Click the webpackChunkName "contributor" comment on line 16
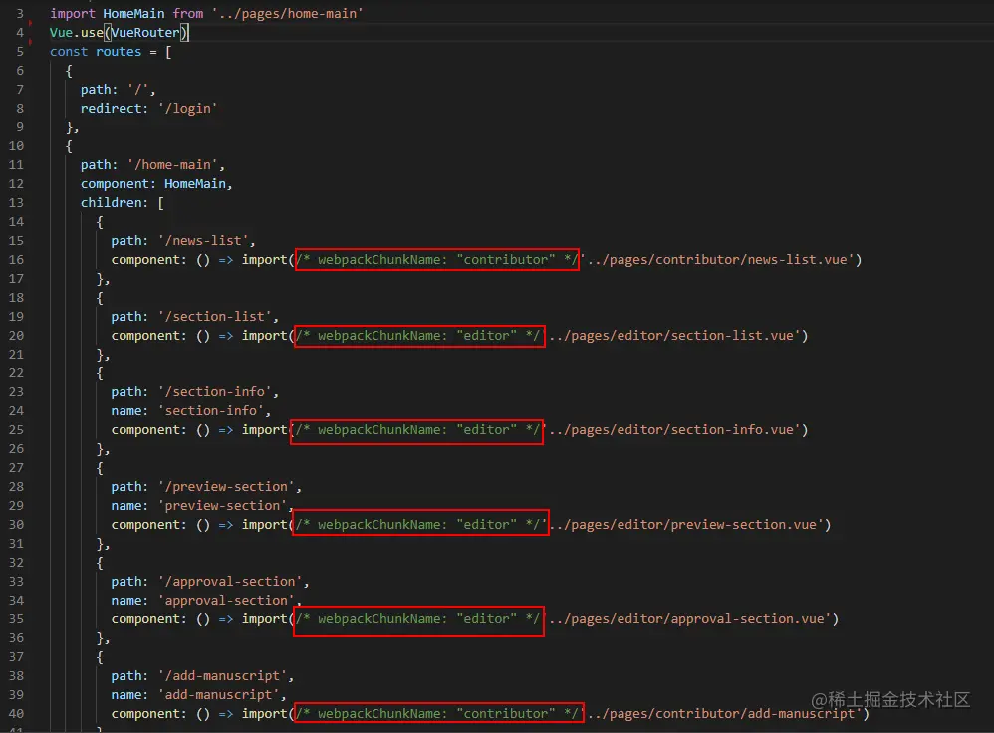The image size is (994, 733). [x=437, y=259]
